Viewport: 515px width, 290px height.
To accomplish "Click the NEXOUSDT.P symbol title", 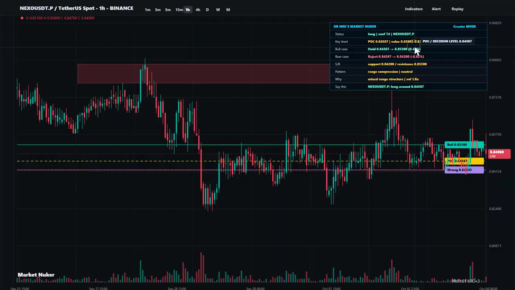I will (x=76, y=8).
